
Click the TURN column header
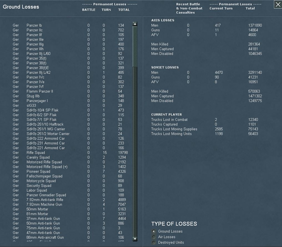[106, 10]
